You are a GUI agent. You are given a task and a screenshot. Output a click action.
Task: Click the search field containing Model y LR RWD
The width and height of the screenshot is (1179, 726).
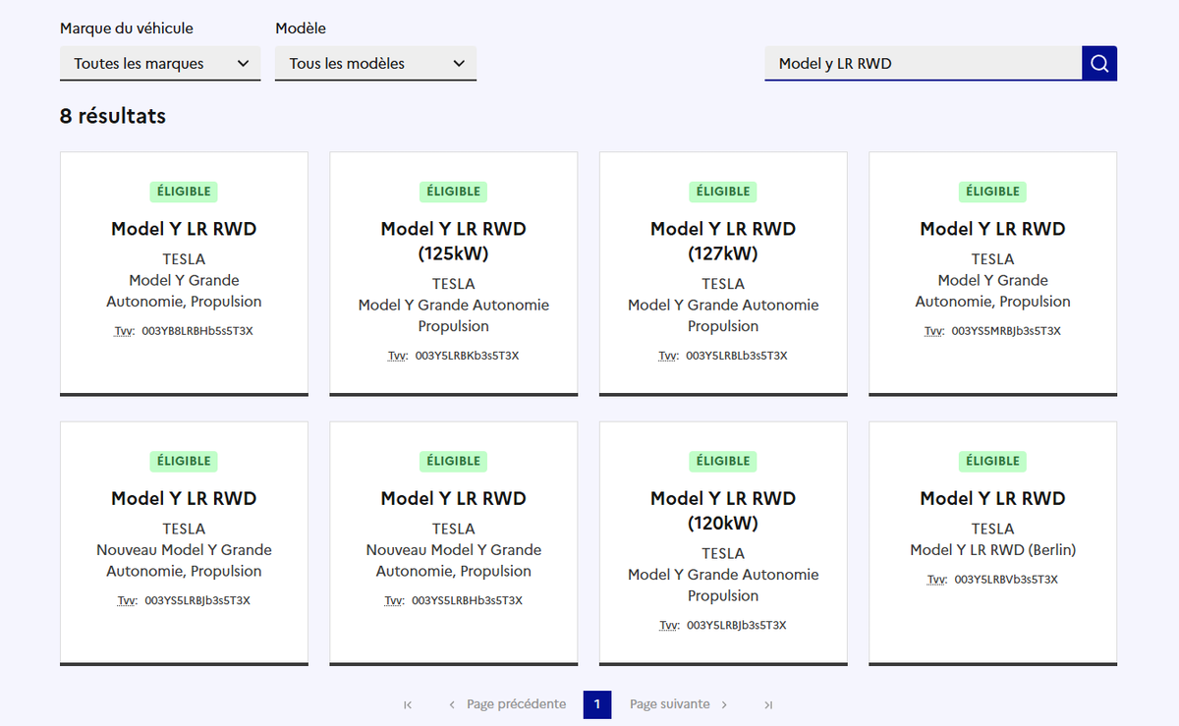(923, 64)
